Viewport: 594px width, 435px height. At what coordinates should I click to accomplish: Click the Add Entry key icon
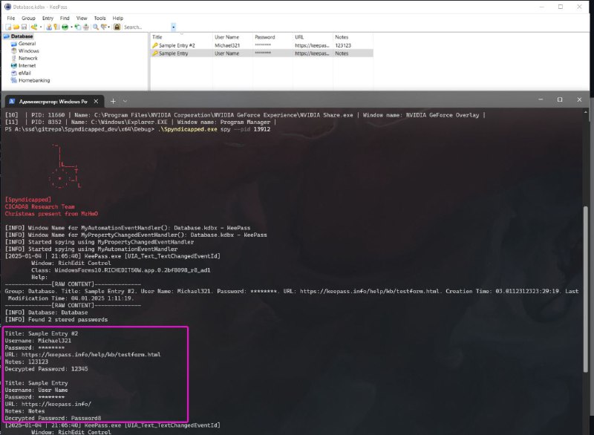pos(34,27)
